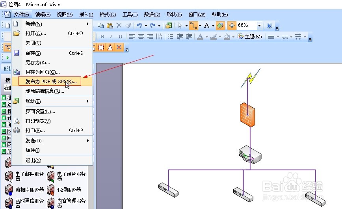Screen dimensions: 342x209
Task: Click the Line Ends icon
Action: coord(298,36)
